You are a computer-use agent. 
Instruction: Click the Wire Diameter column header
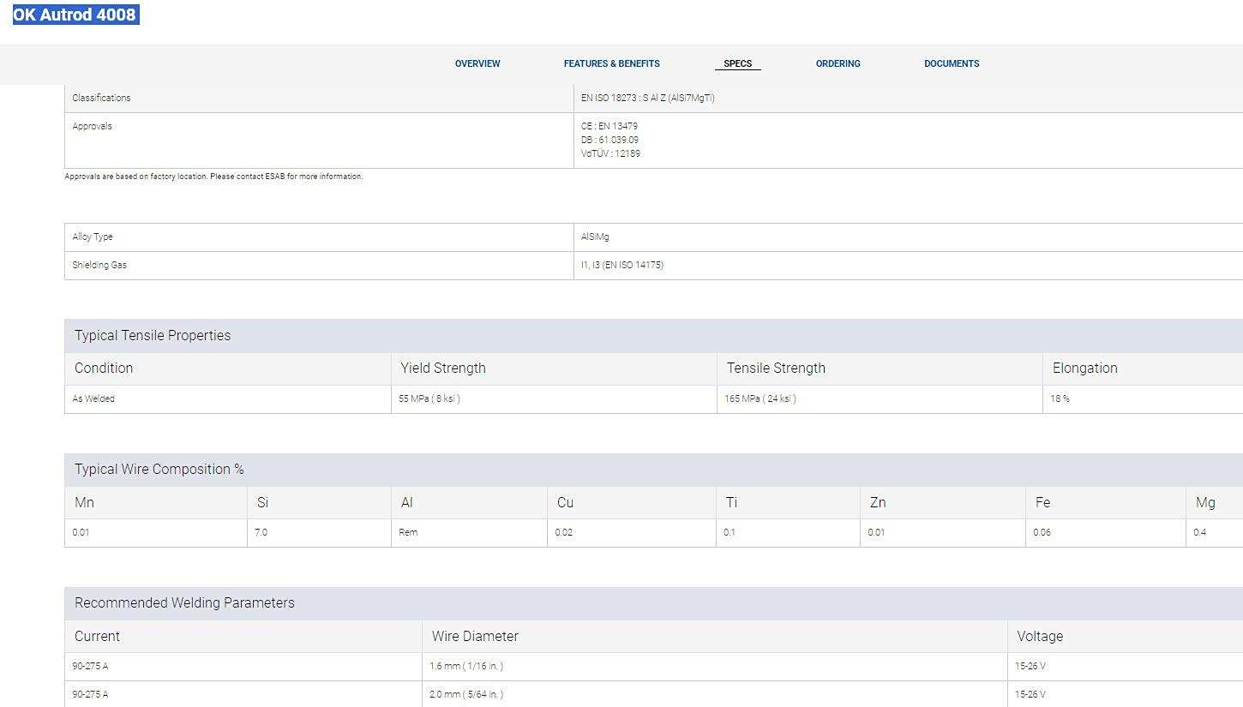pos(475,636)
